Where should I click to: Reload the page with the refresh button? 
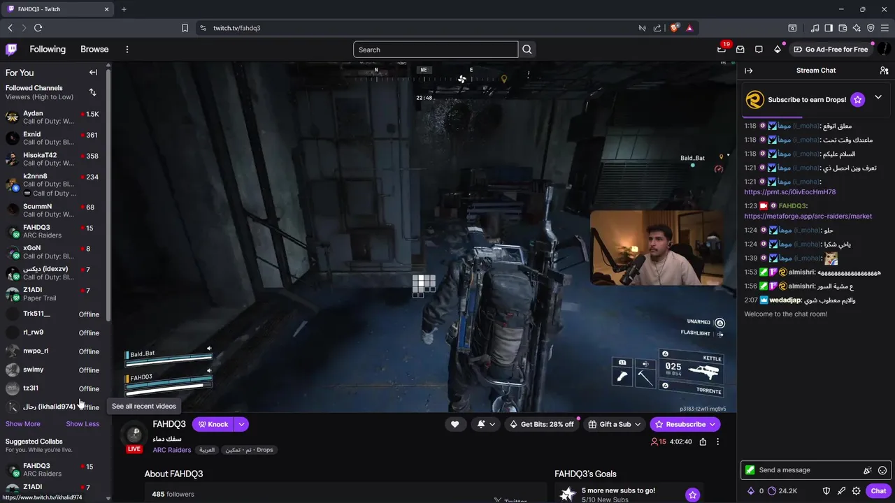[38, 28]
